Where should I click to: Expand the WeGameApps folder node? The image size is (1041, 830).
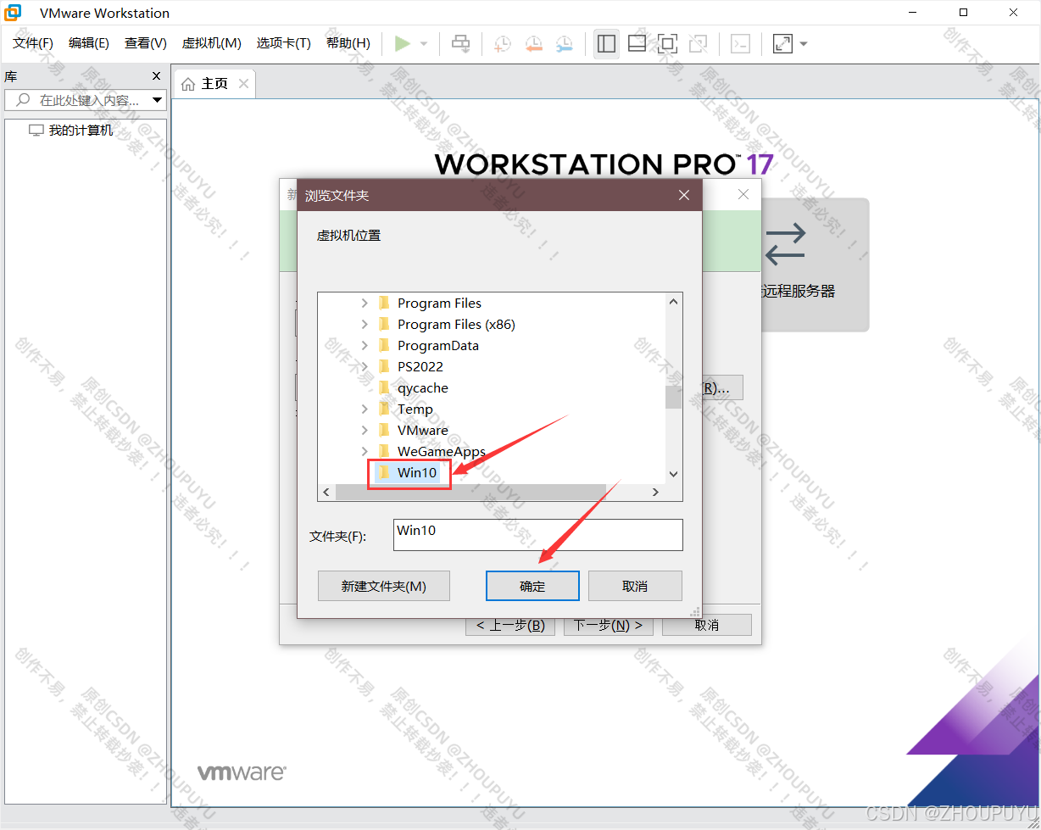[365, 451]
